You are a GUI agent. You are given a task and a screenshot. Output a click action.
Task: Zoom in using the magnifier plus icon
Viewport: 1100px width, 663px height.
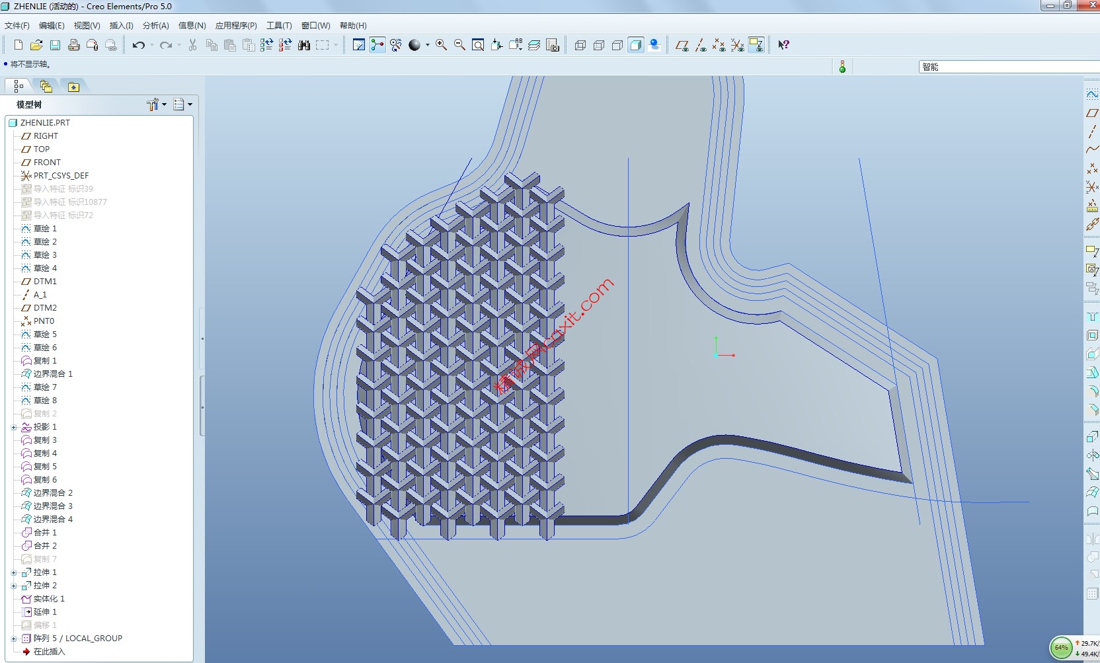[x=441, y=45]
